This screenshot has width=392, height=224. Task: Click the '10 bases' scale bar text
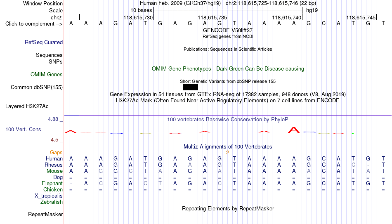[141, 10]
